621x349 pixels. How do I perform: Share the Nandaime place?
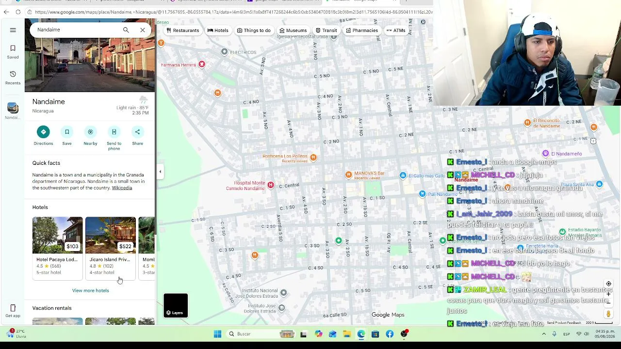138,136
